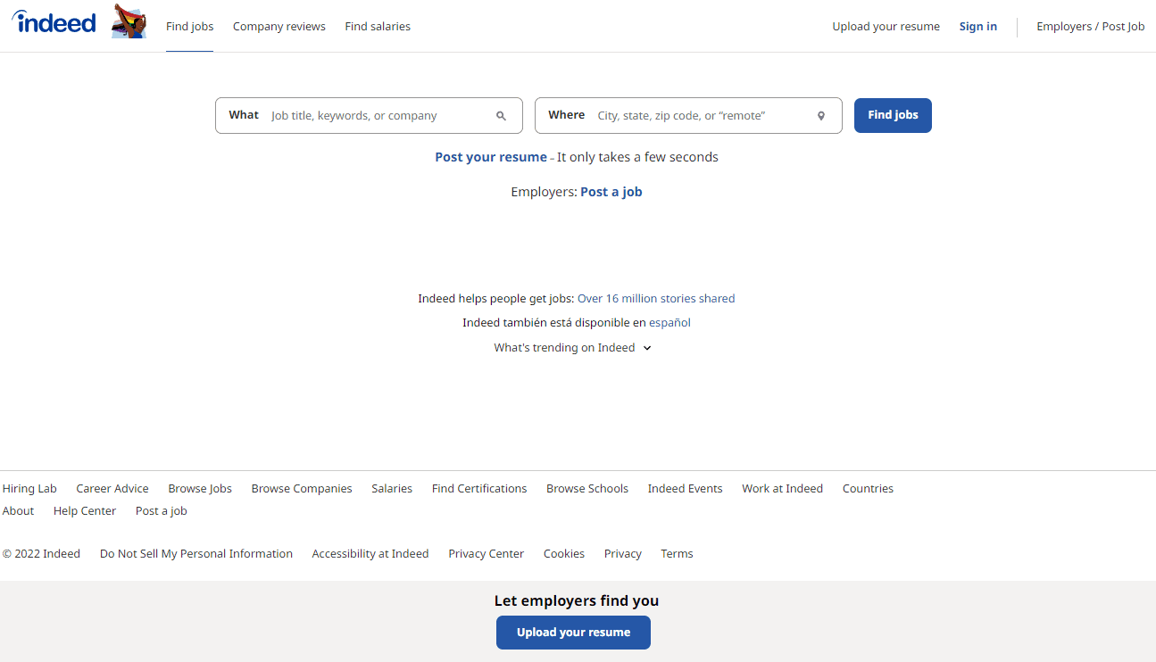This screenshot has width=1156, height=662.
Task: Visit the Browse Companies page
Action: [x=301, y=488]
